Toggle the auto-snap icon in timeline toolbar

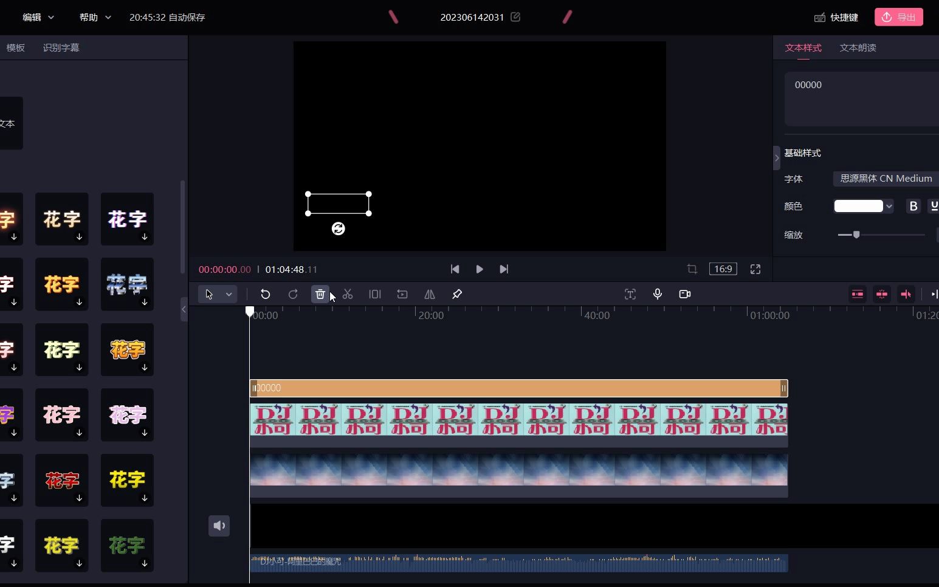[x=882, y=294]
